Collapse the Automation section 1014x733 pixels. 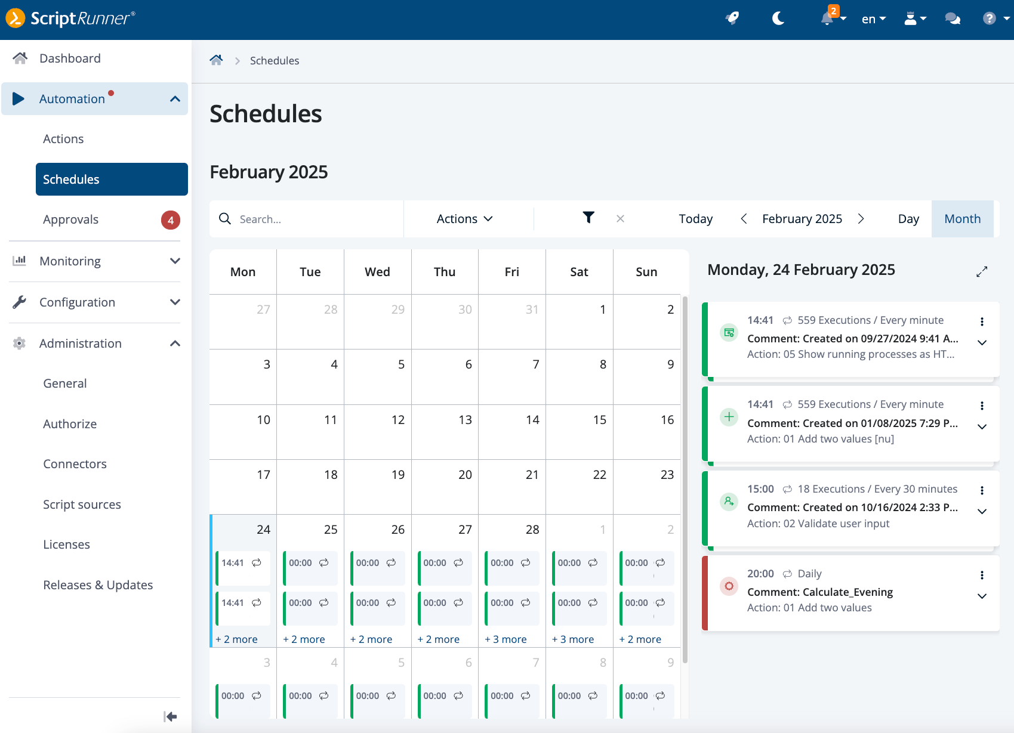175,99
